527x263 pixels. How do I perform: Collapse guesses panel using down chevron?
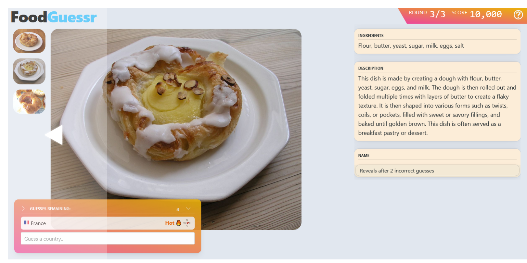[x=188, y=208]
